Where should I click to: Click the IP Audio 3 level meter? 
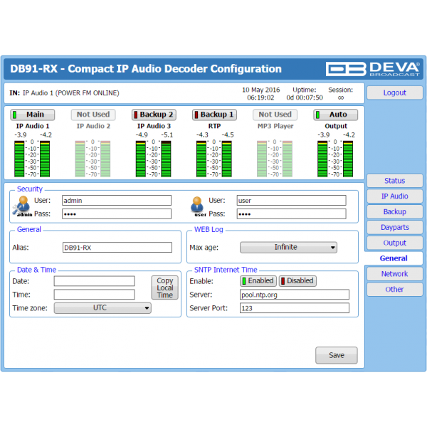coord(153,159)
